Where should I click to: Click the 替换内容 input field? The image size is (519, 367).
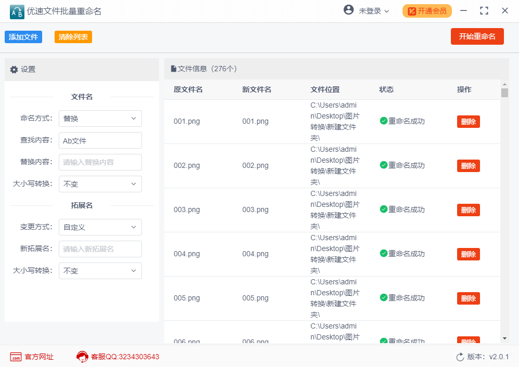click(x=100, y=162)
